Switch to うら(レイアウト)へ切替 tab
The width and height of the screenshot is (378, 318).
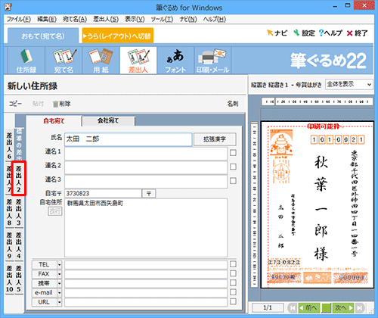tap(118, 36)
